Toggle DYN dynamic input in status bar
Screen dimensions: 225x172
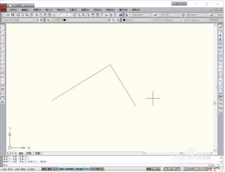tap(93, 169)
